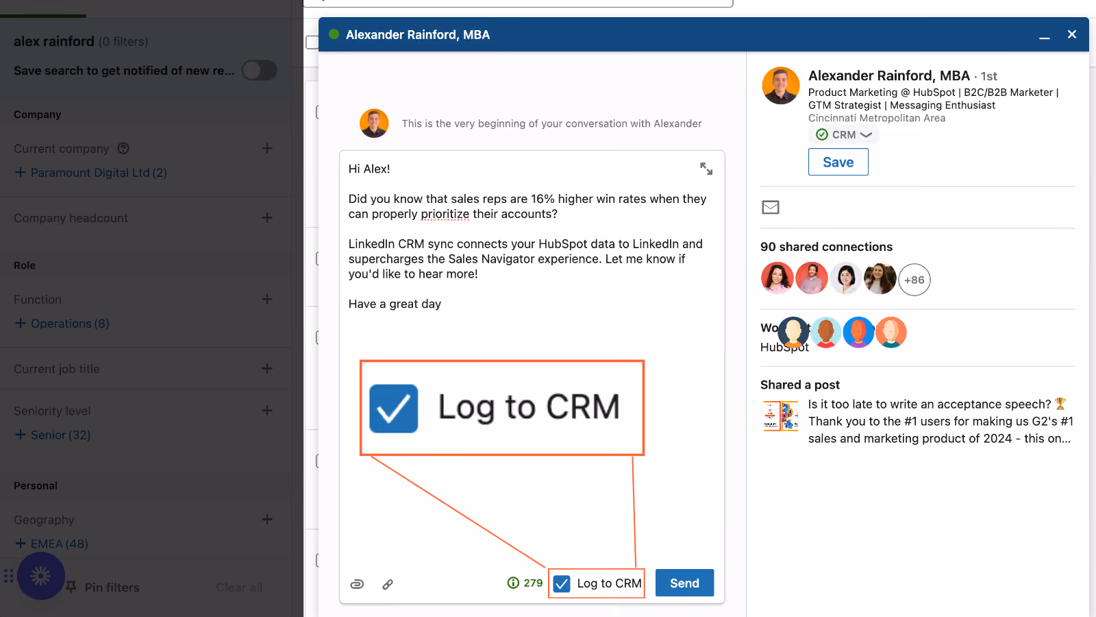Image resolution: width=1096 pixels, height=617 pixels.
Task: Click the pin icon beside Pin filters
Action: (x=71, y=587)
